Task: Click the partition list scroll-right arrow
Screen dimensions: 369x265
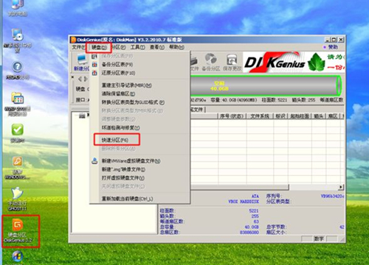Action: pyautogui.click(x=341, y=187)
